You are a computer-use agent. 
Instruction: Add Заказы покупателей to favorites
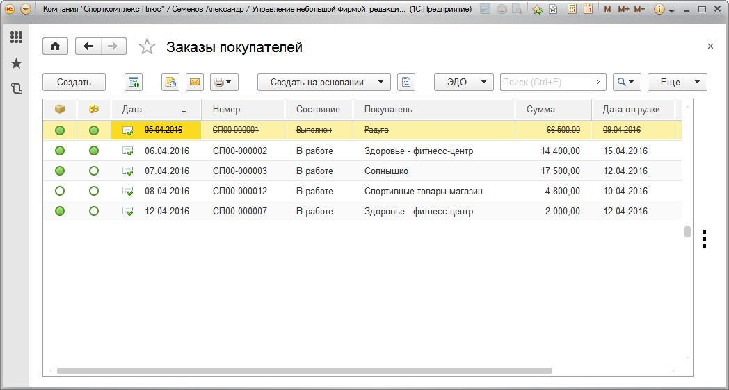[x=147, y=46]
